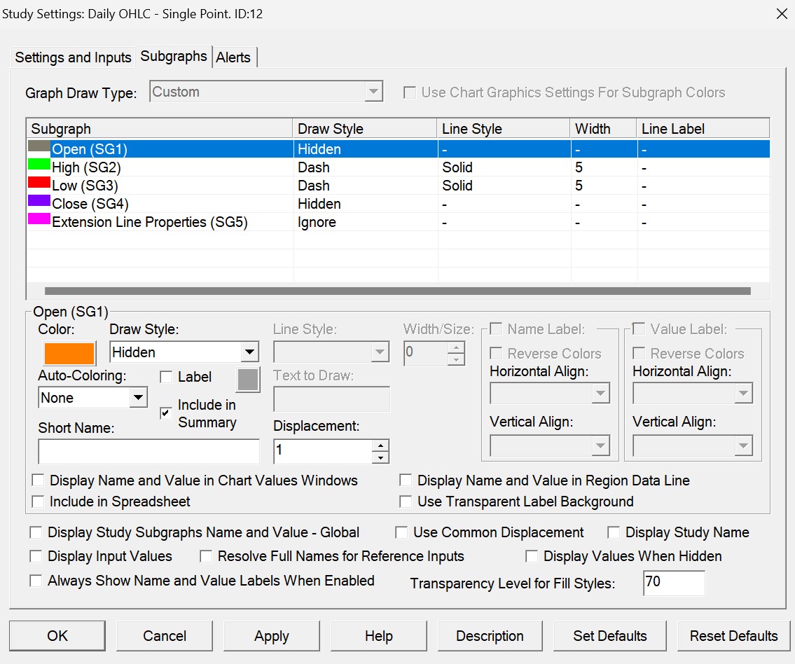
Task: Open the Auto-Coloring dropdown
Action: [138, 398]
